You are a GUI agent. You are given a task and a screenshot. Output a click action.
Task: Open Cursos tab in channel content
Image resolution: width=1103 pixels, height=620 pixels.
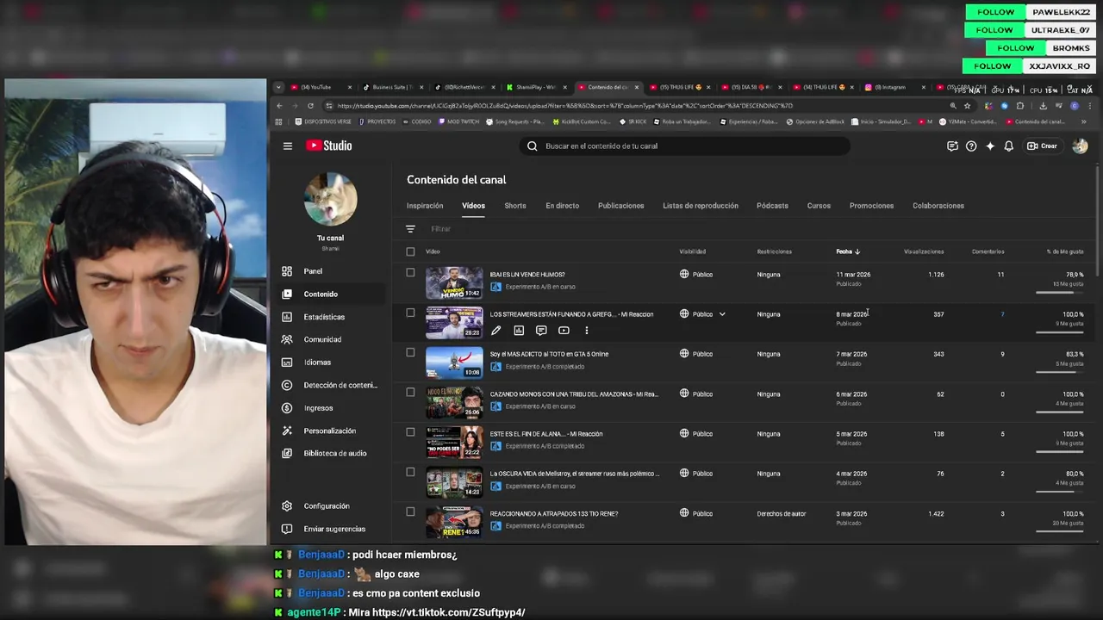(819, 206)
